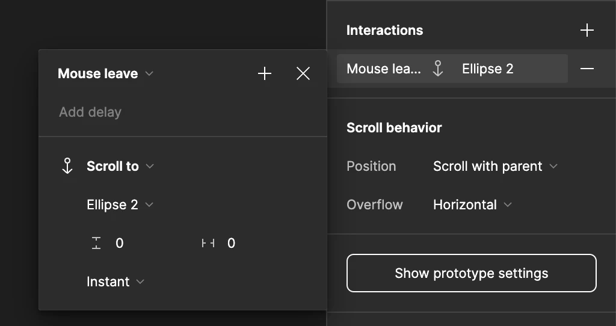The height and width of the screenshot is (326, 616).
Task: Click the Ellipse 2 target in the interaction row
Action: point(487,69)
